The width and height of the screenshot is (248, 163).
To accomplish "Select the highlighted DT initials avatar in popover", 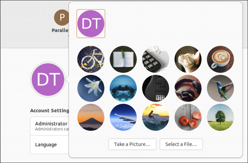I will [91, 24].
